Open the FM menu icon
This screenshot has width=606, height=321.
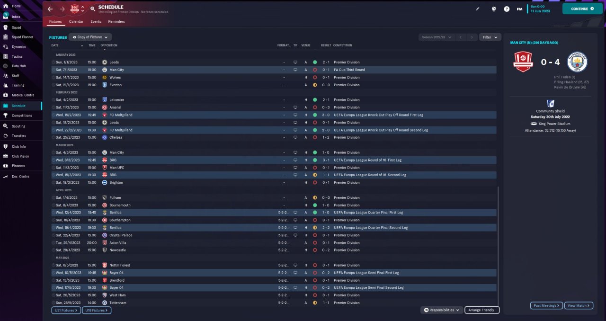[519, 9]
